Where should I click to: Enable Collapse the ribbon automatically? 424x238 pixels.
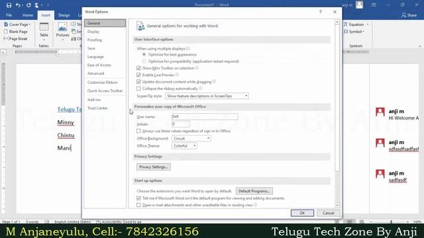coord(138,89)
